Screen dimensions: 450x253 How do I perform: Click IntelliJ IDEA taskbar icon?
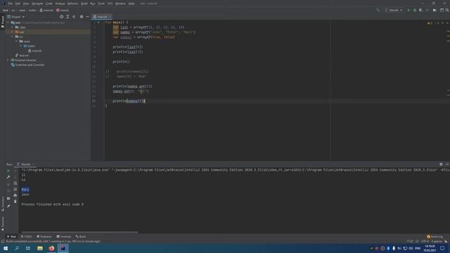coord(63,248)
